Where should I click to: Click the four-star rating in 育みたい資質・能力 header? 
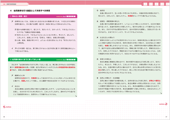[59, 17]
